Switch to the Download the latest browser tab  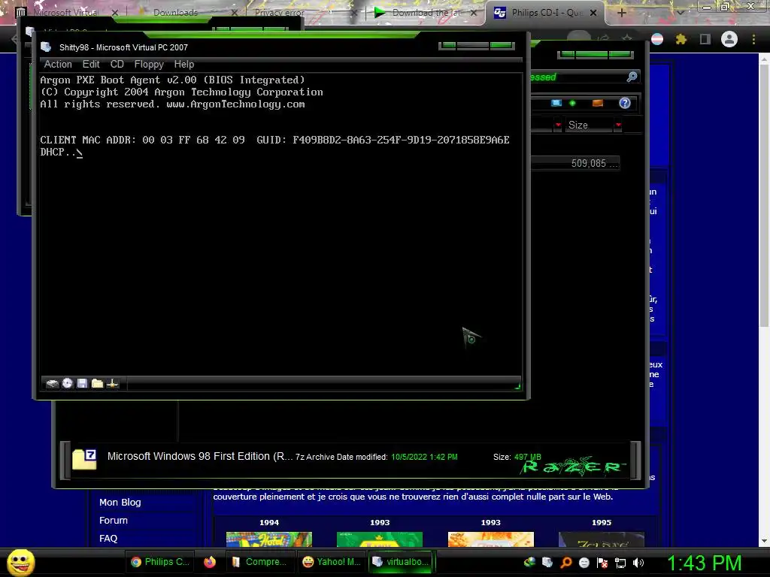[x=426, y=12]
